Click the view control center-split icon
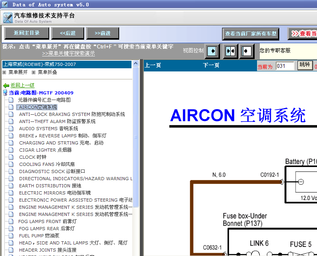 click(x=230, y=51)
